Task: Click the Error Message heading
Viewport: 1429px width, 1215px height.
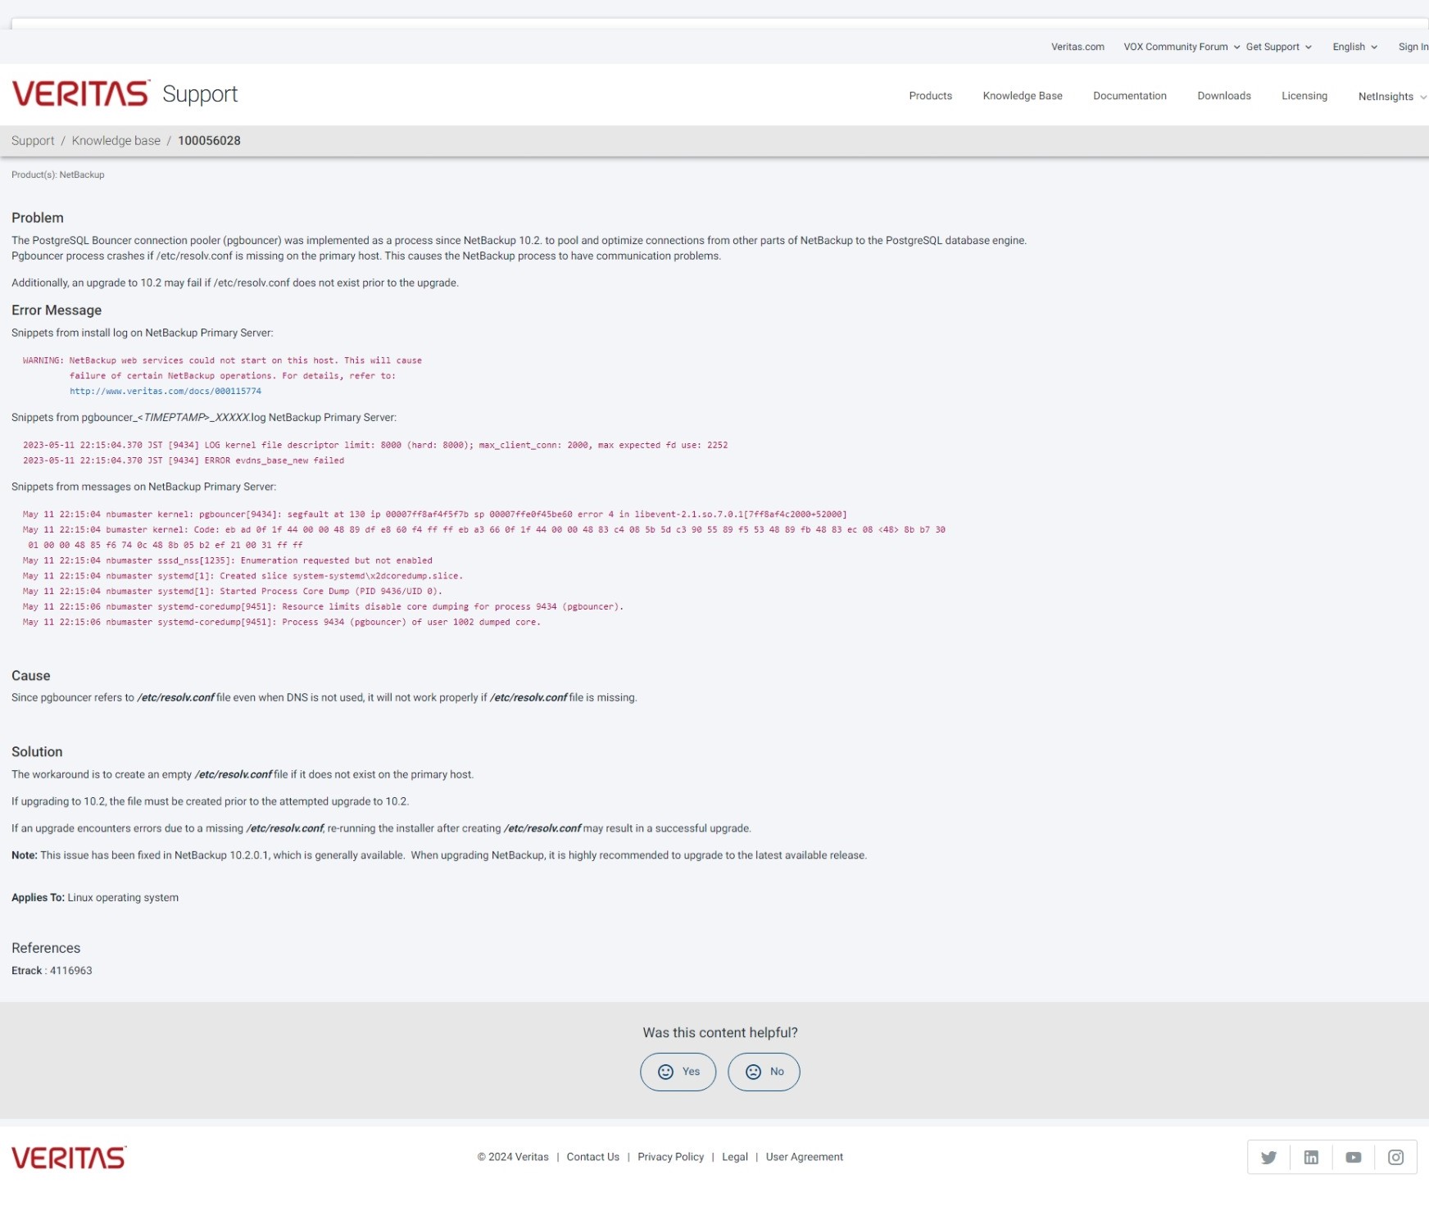Action: pos(57,311)
